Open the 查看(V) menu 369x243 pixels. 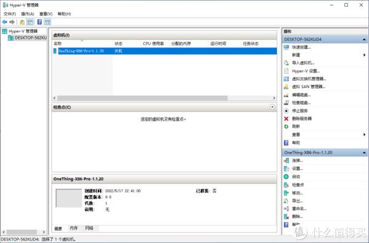click(46, 14)
